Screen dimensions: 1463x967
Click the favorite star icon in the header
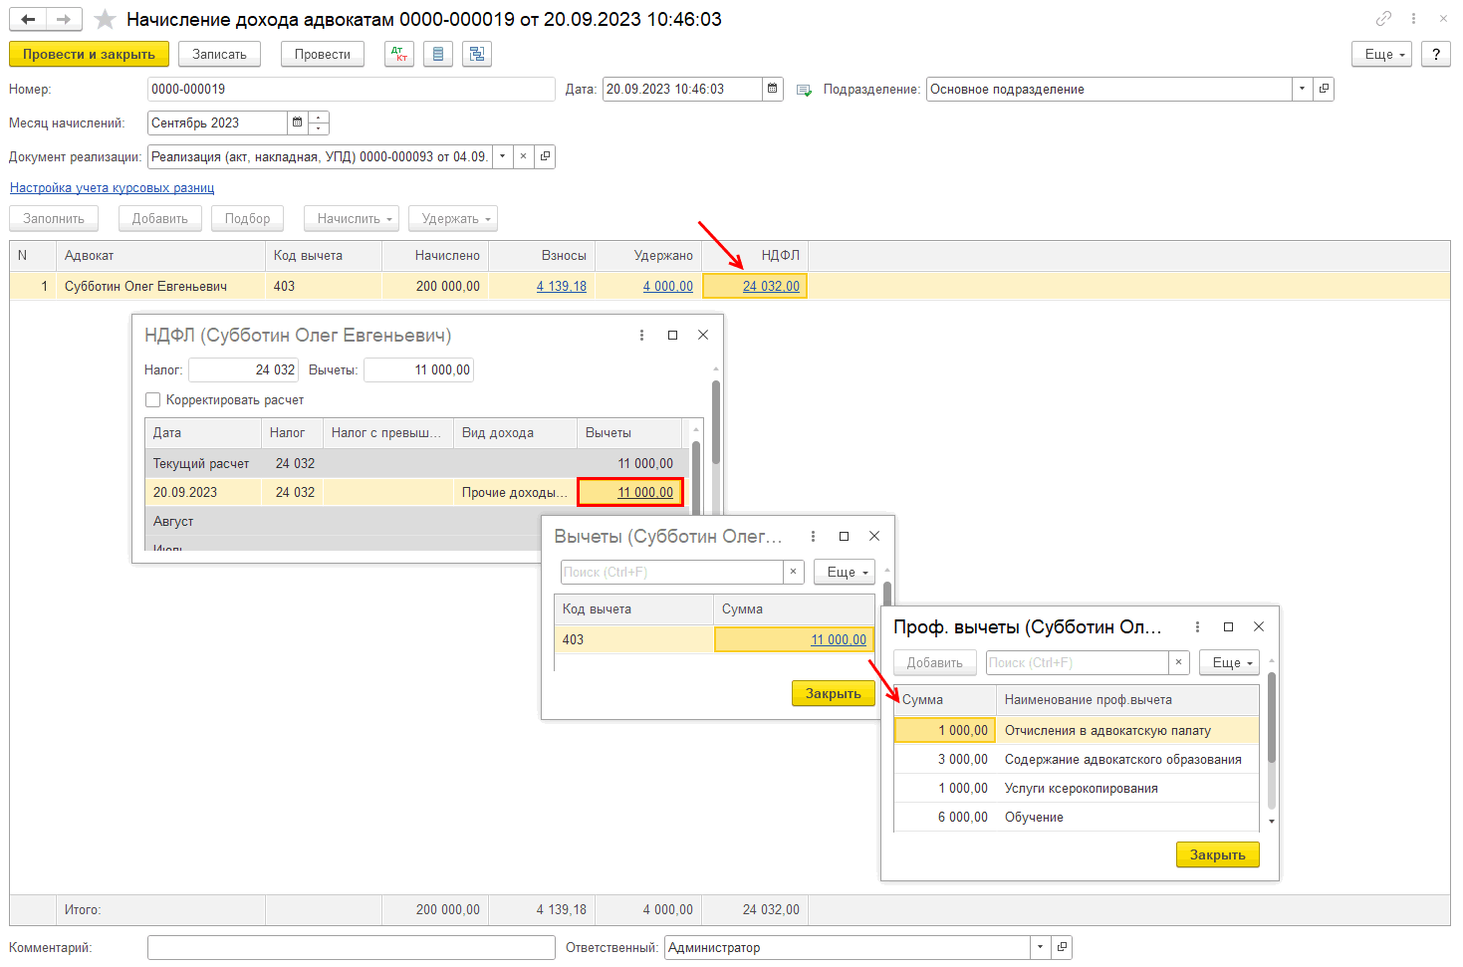coord(105,20)
